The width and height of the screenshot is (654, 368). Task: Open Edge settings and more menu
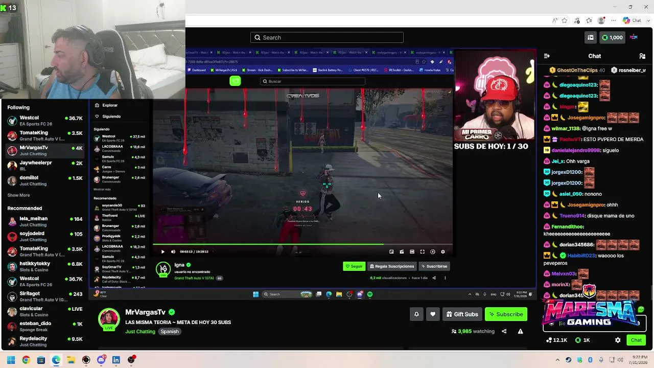614,20
